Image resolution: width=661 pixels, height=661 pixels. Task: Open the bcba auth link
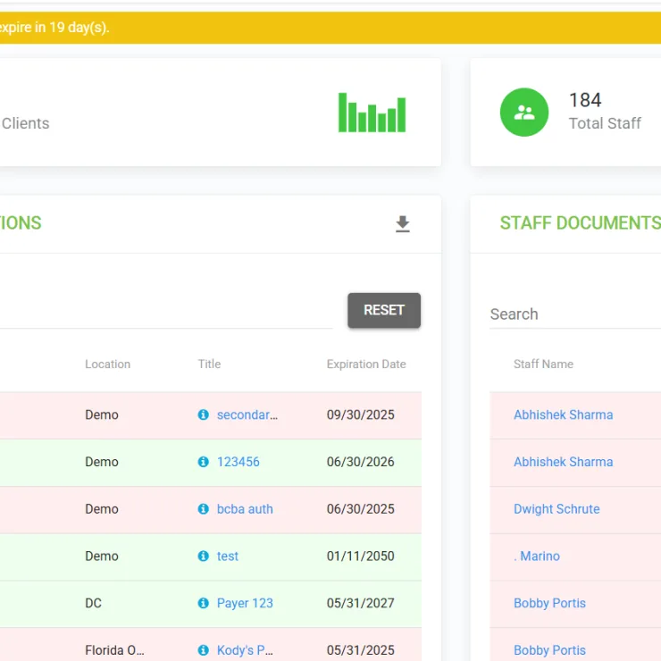pos(245,509)
